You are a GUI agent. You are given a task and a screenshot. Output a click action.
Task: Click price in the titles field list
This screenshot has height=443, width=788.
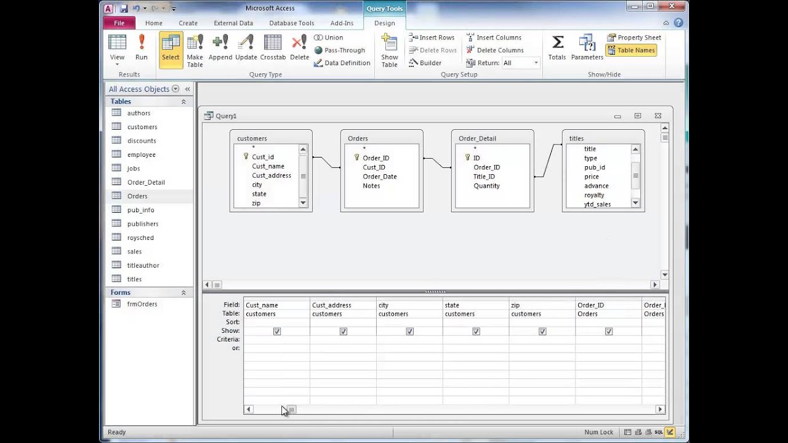pos(591,177)
